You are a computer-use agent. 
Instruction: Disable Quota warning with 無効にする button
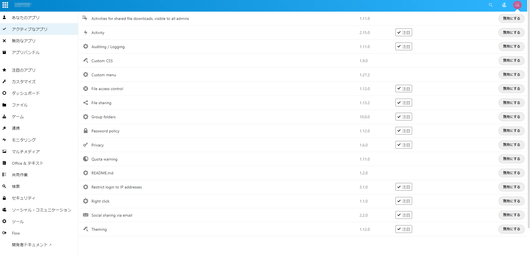point(511,159)
